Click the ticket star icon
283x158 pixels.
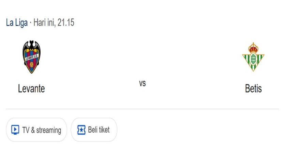pos(81,130)
